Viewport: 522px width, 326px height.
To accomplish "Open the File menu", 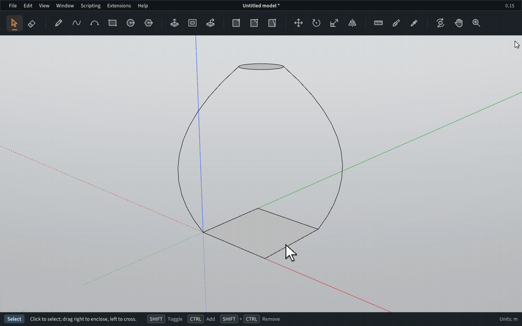I will (13, 5).
